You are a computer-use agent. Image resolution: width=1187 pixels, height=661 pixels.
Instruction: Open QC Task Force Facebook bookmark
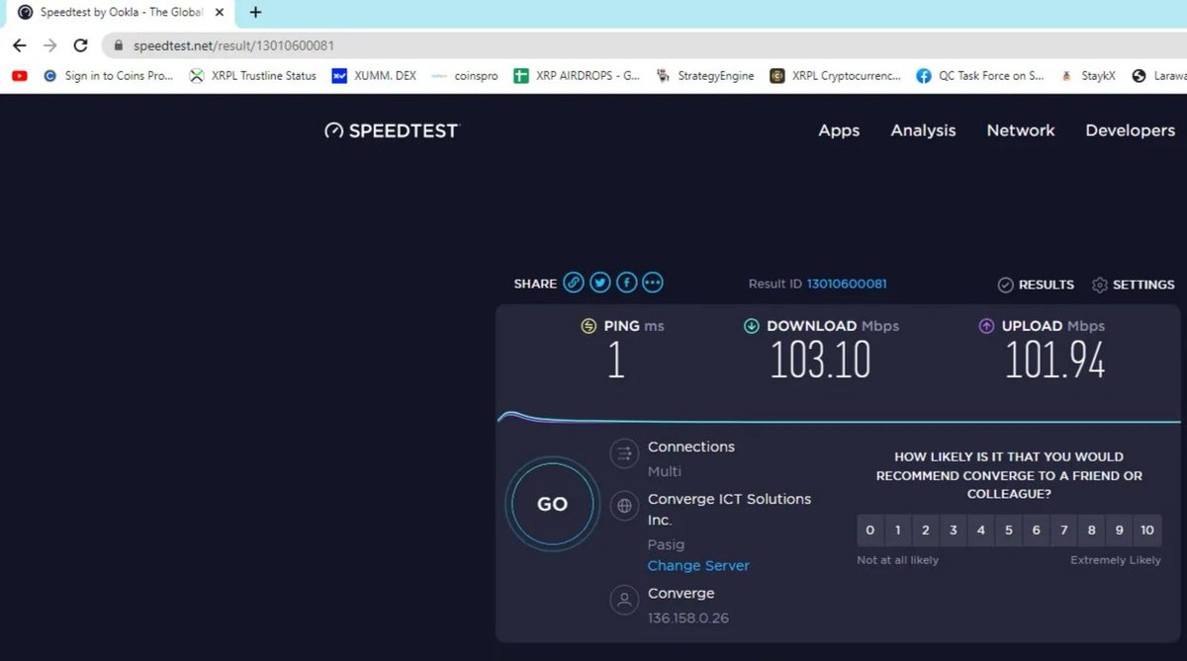(x=979, y=75)
